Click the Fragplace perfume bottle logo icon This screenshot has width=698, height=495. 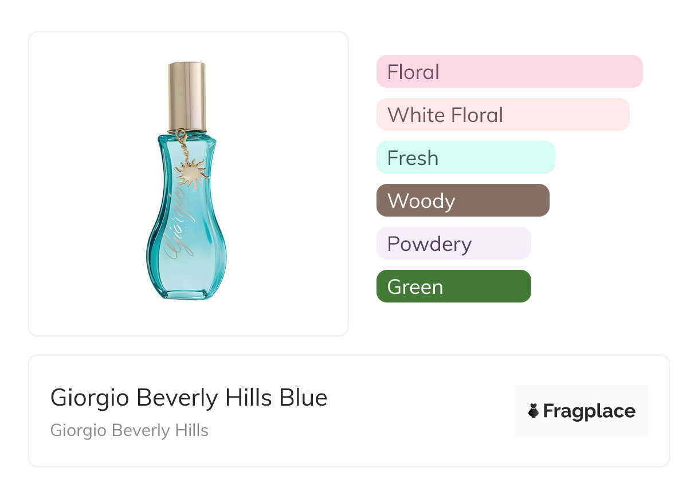(x=534, y=411)
